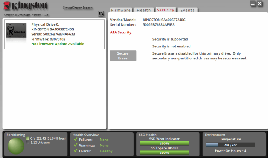Click the SSD Spare Blocks progress bar
This screenshot has height=158, width=268.
pyautogui.click(x=164, y=152)
